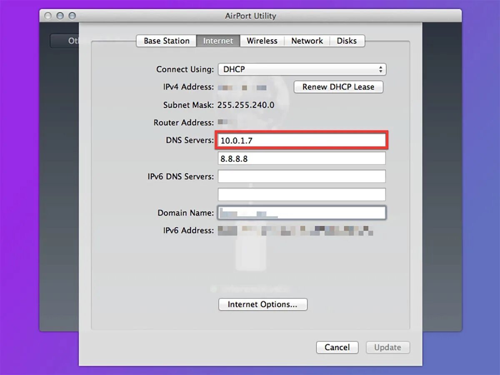500x375 pixels.
Task: Click the IPv6 Address label
Action: [188, 230]
